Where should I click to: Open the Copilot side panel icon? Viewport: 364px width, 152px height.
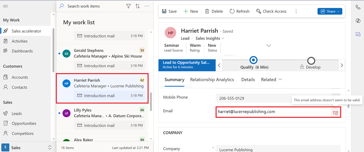[358, 21]
